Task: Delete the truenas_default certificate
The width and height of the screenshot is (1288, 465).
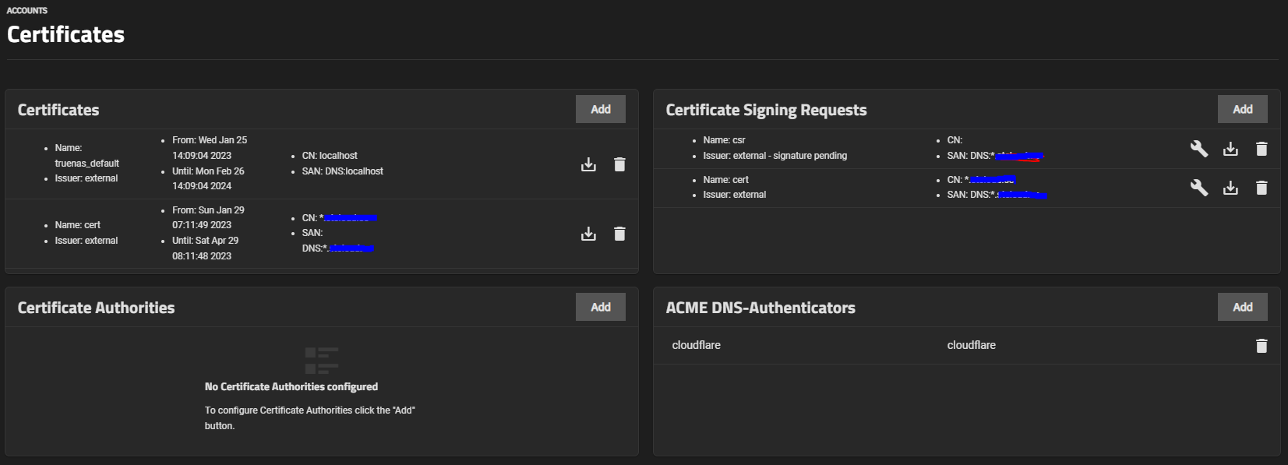Action: (x=619, y=164)
